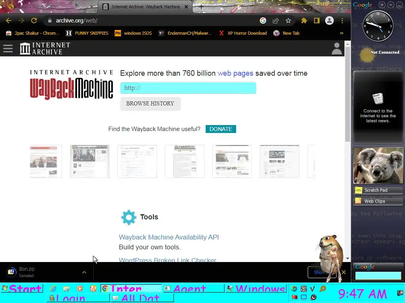
Task: Click the BROWSE HISTORY button
Action: click(x=150, y=104)
